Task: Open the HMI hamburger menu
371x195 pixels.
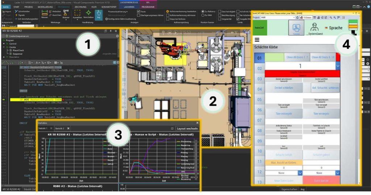Action: coord(257,40)
